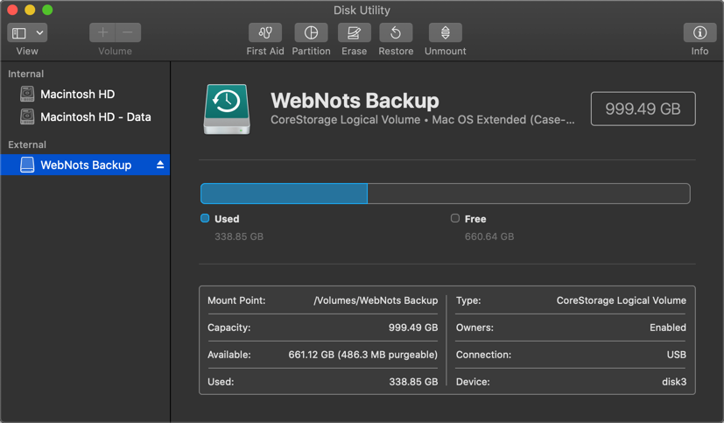Click the Restore toolbar icon
Screen dimensions: 724x423
396,32
